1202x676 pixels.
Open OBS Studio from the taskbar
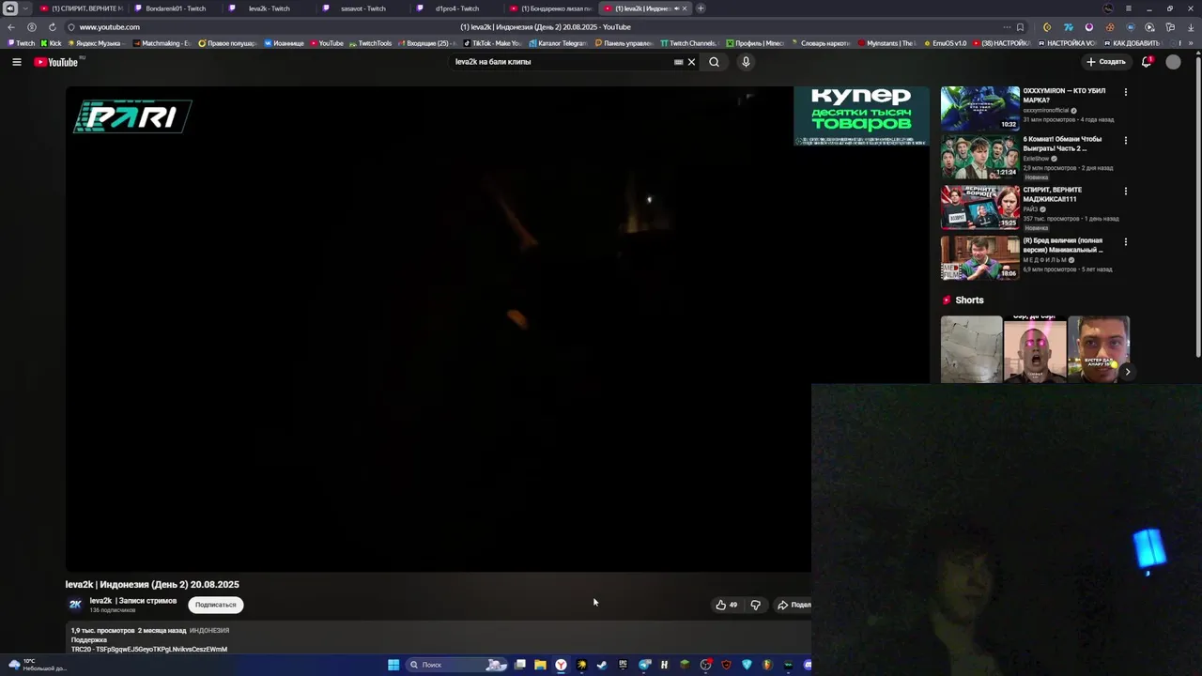705,665
